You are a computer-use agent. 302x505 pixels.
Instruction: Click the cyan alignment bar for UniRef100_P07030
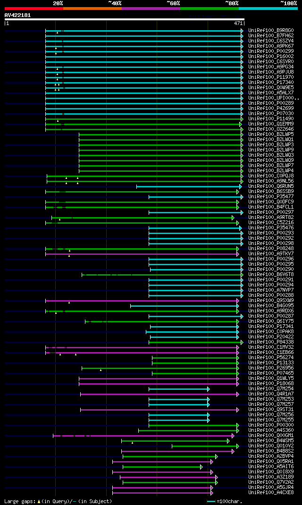(x=144, y=114)
